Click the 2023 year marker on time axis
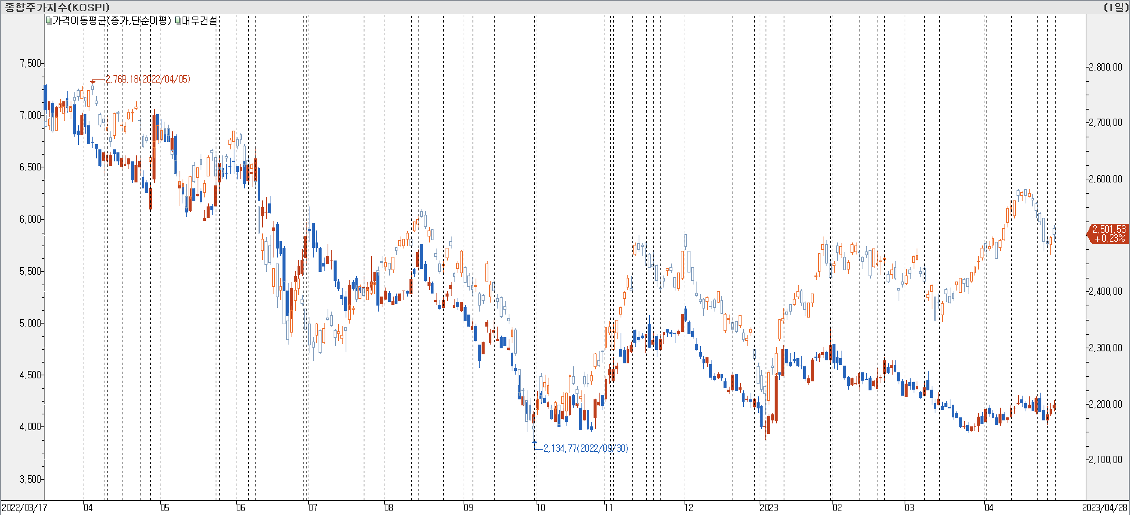 pos(769,507)
